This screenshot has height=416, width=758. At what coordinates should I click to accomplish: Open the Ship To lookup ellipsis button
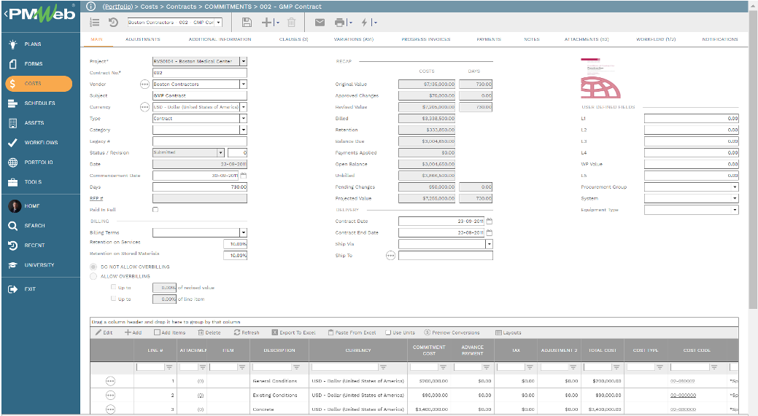(390, 255)
